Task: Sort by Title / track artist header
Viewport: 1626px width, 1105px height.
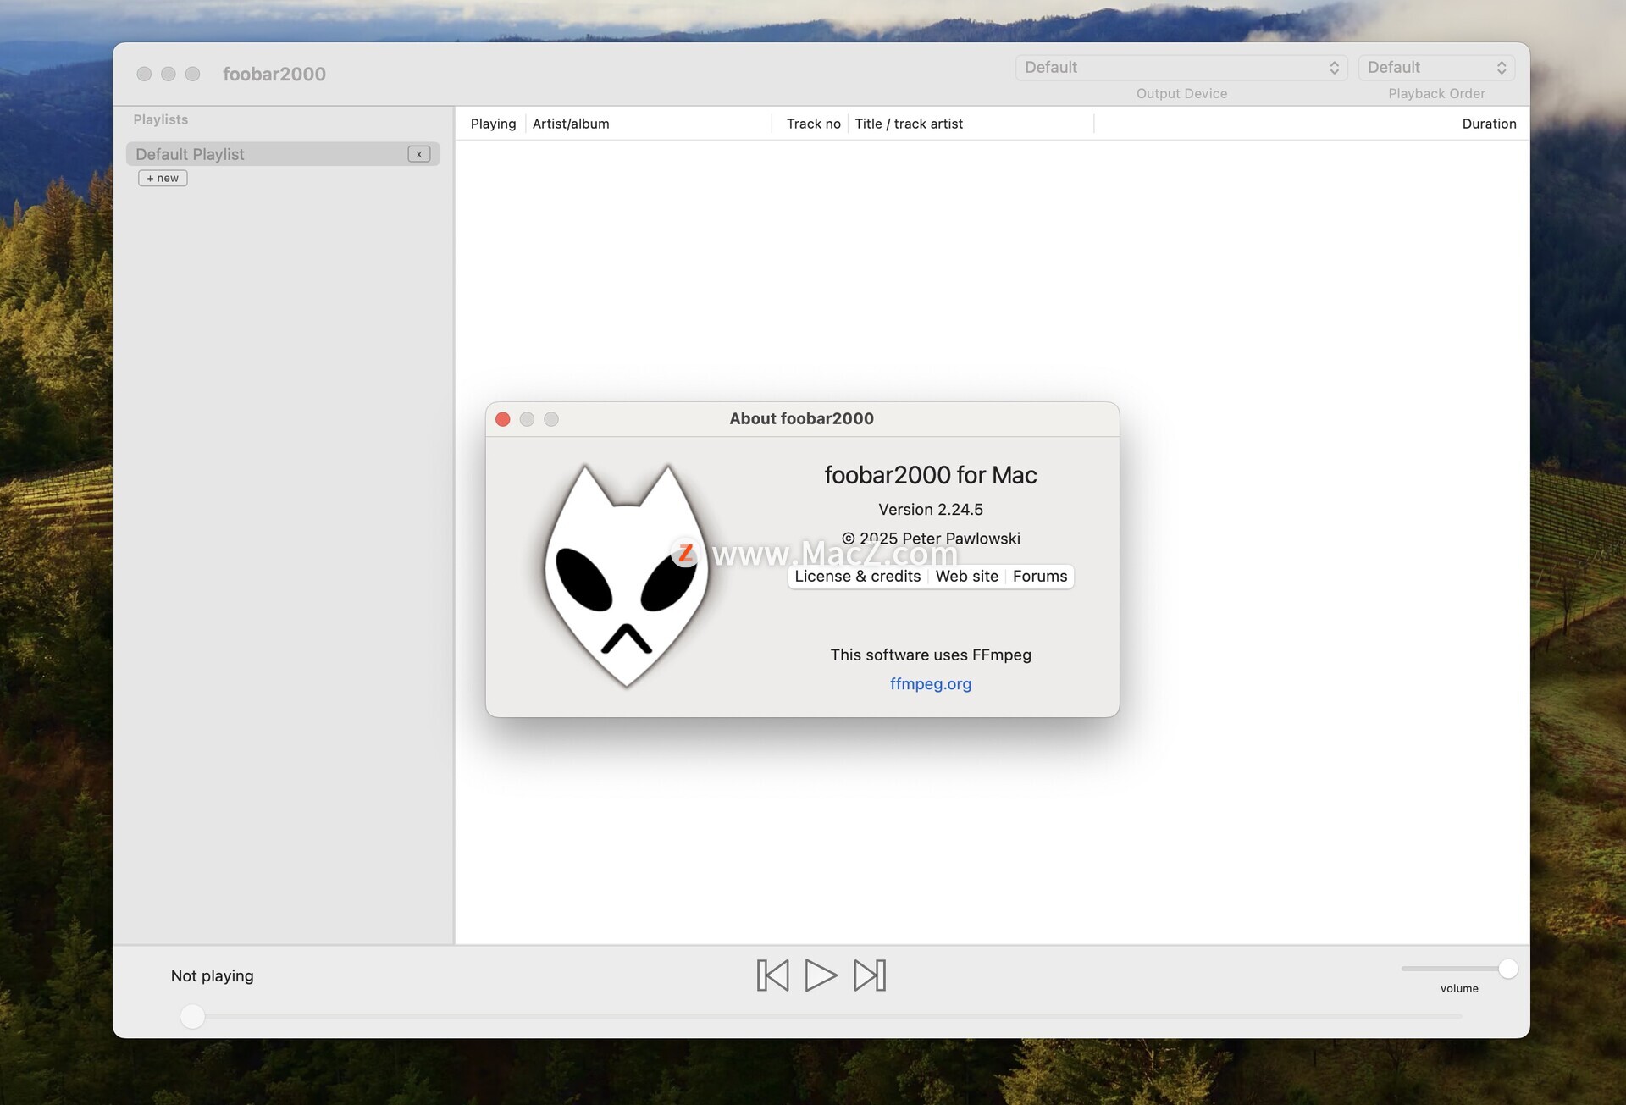Action: click(909, 124)
